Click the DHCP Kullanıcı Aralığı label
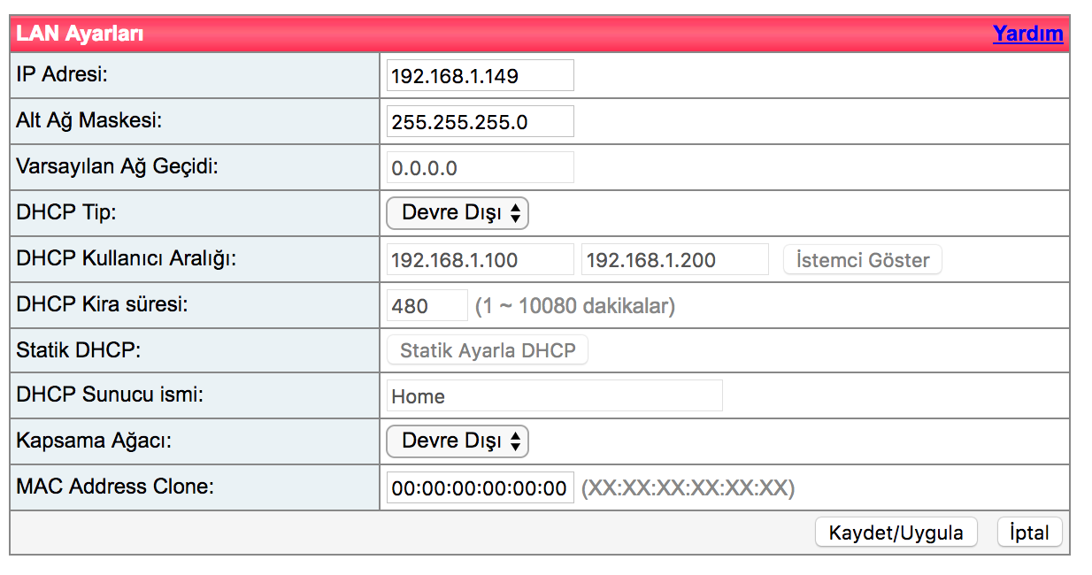1092x575 pixels. pos(127,259)
